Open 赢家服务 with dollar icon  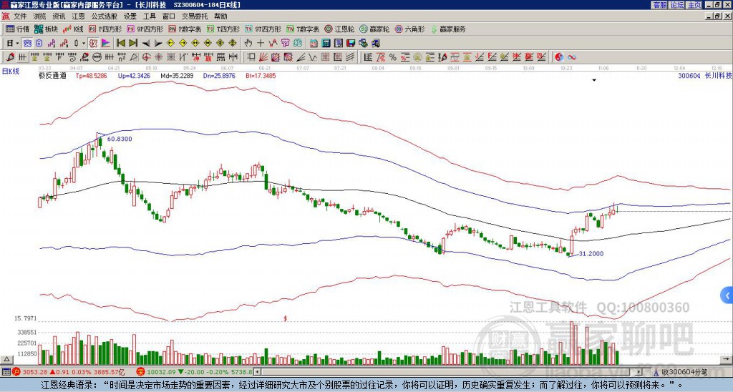click(x=448, y=29)
